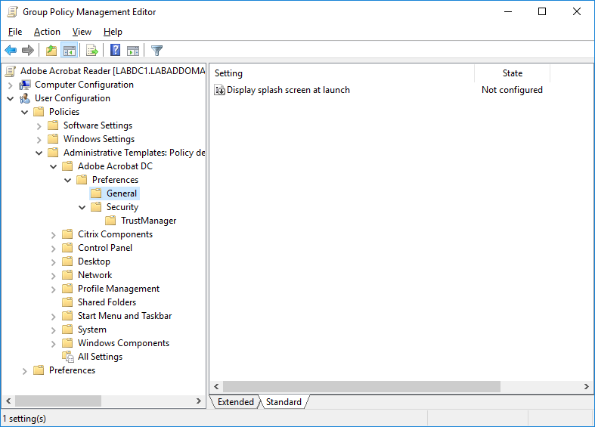Open the View menu
Viewport: 595px width, 427px height.
click(x=82, y=32)
